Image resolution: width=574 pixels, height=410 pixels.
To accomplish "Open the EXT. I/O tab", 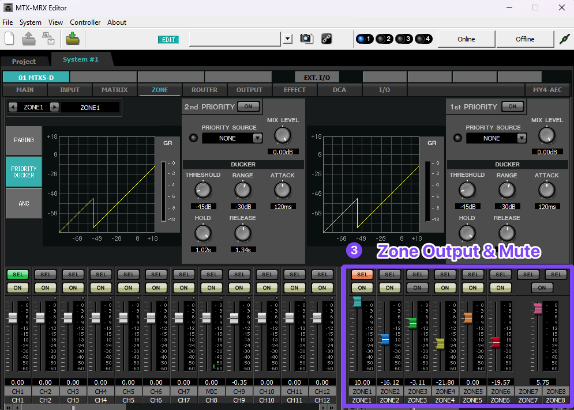I will pyautogui.click(x=317, y=78).
